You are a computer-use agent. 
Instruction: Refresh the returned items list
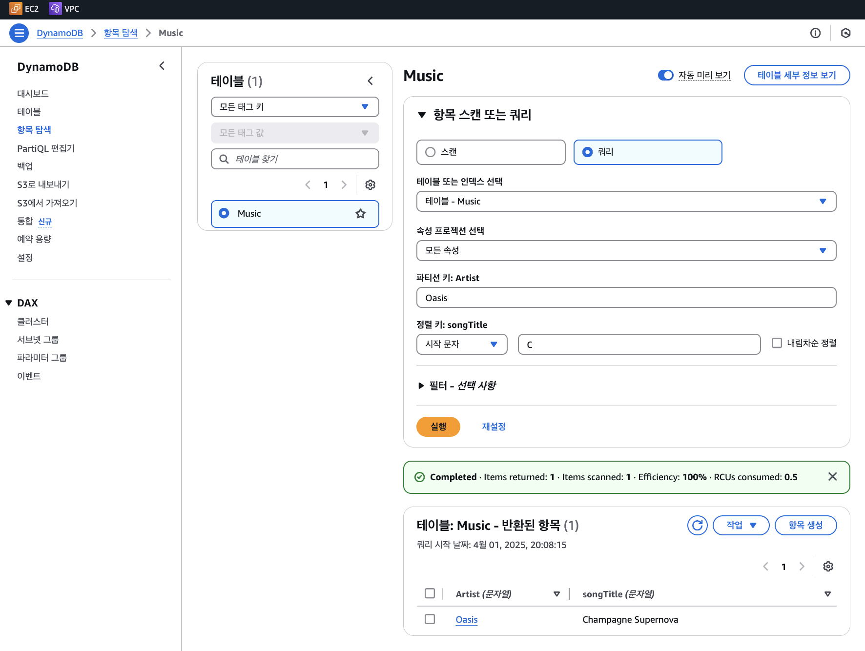[698, 526]
